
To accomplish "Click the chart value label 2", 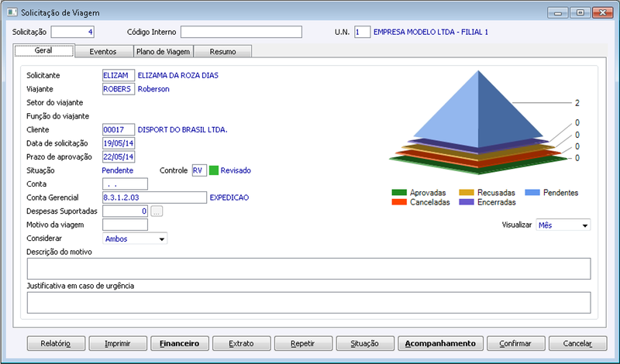I will coord(577,103).
